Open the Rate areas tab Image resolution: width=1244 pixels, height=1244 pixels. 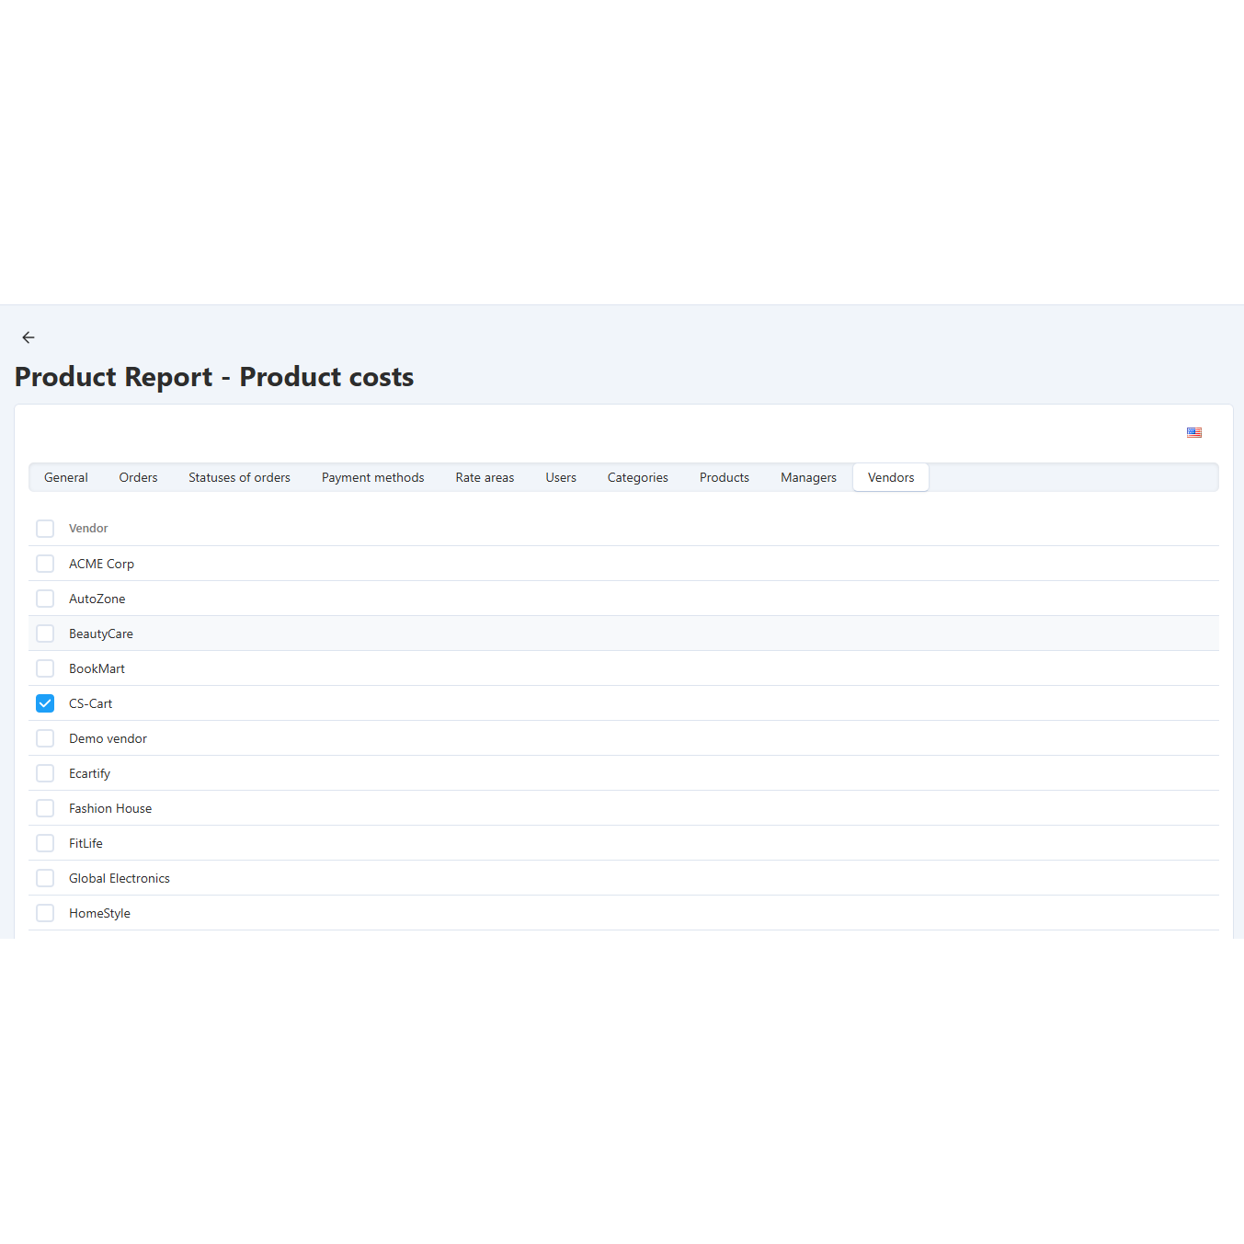point(485,477)
